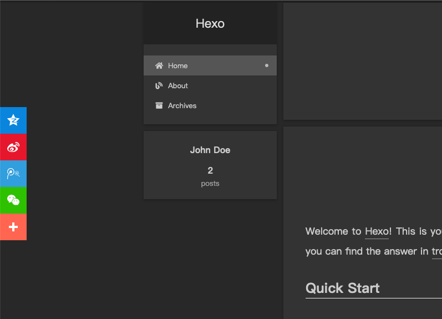Open the underlined Hexo link in welcome text
Viewport: 442px width, 319px height.
[x=377, y=231]
